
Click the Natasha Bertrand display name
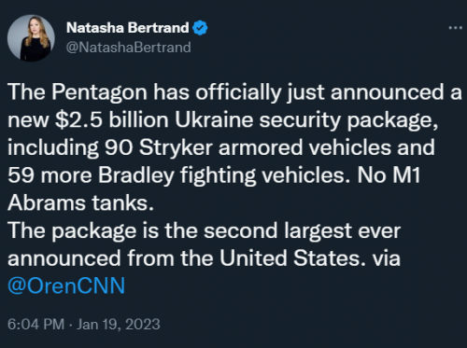pyautogui.click(x=128, y=28)
